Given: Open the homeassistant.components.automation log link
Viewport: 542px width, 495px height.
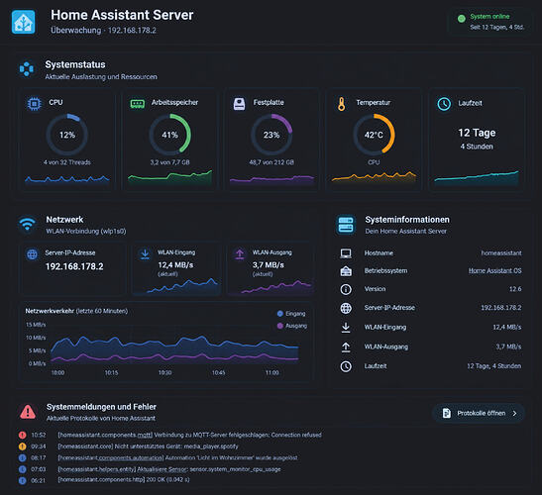Looking at the screenshot, I should [x=110, y=457].
